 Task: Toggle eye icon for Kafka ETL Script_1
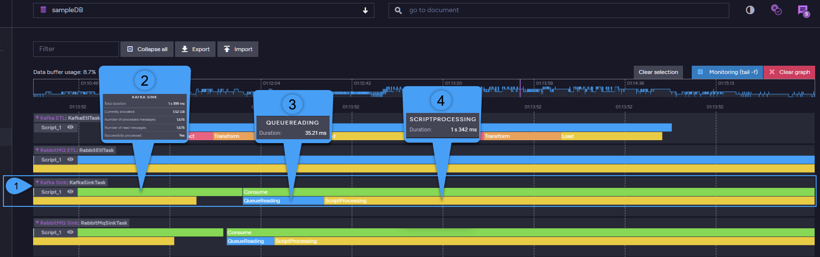click(x=70, y=128)
